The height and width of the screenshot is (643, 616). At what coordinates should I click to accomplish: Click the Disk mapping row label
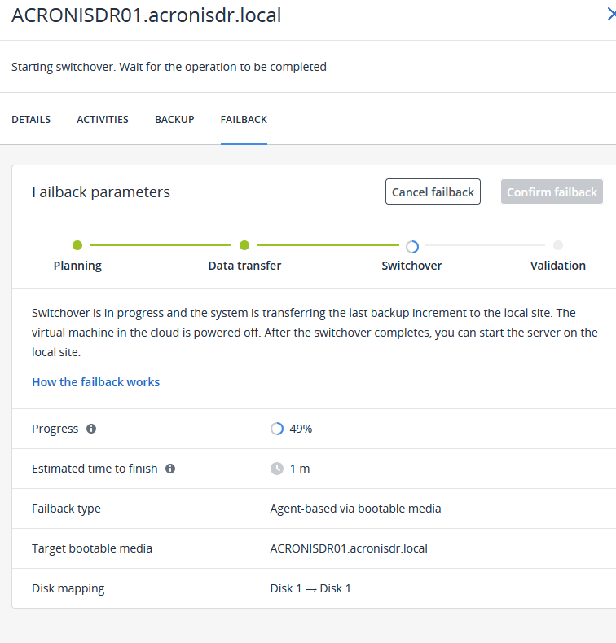pos(68,588)
